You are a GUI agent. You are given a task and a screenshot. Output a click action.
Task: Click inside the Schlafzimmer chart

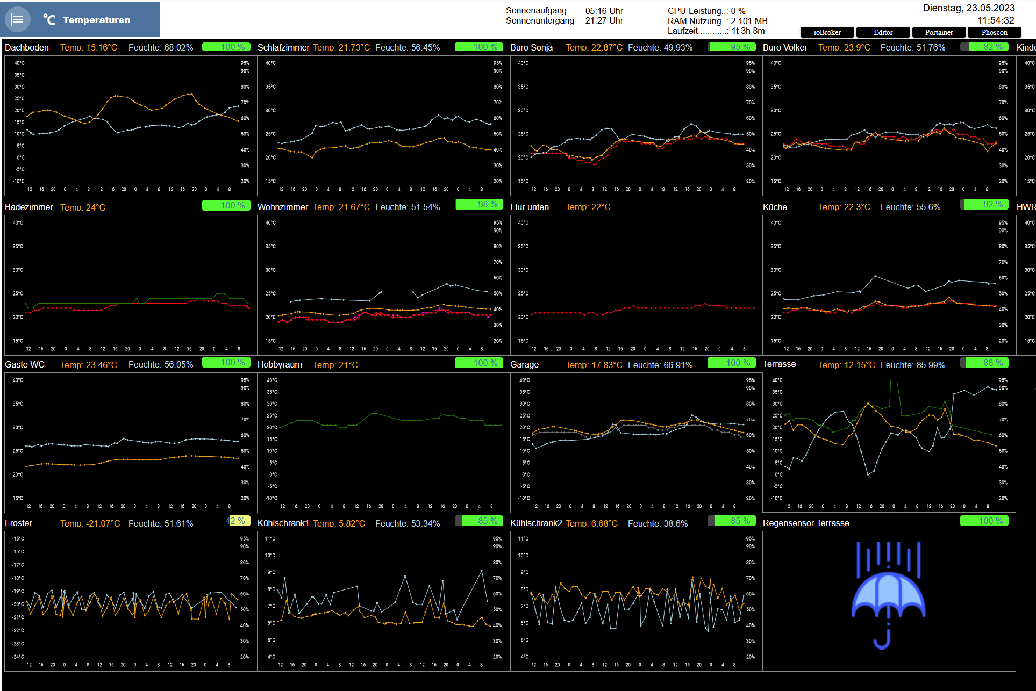point(383,125)
